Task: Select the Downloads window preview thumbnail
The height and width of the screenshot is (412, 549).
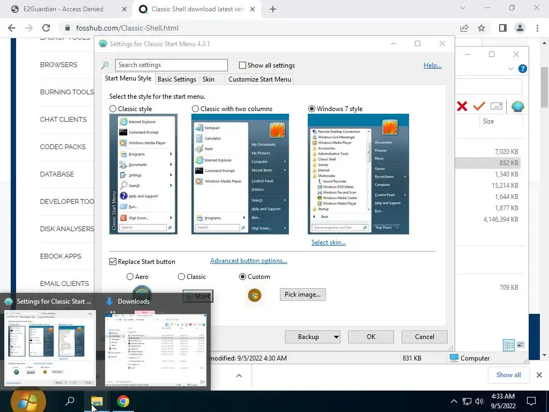Action: (156, 348)
